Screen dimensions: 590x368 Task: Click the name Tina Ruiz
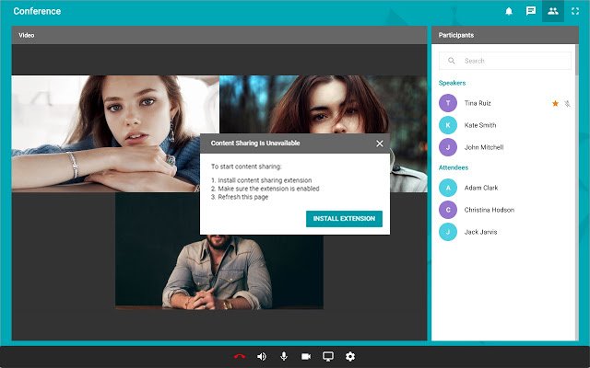(478, 103)
